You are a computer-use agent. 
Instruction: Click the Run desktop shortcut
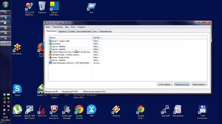pyautogui.click(x=92, y=8)
